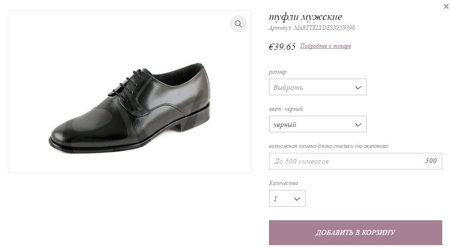The image size is (452, 250).
Task: Open the 'черный' color dropdown
Action: tap(317, 125)
